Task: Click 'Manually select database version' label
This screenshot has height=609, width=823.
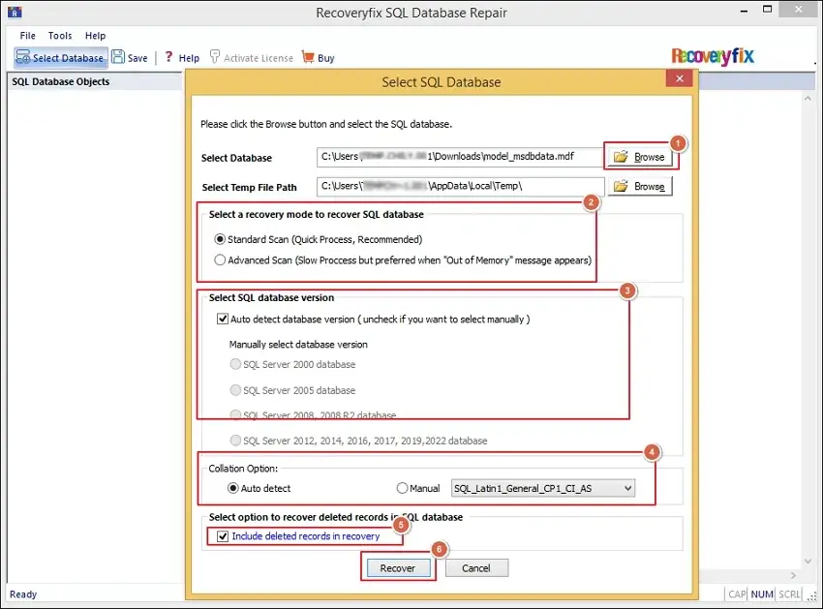Action: click(x=298, y=345)
